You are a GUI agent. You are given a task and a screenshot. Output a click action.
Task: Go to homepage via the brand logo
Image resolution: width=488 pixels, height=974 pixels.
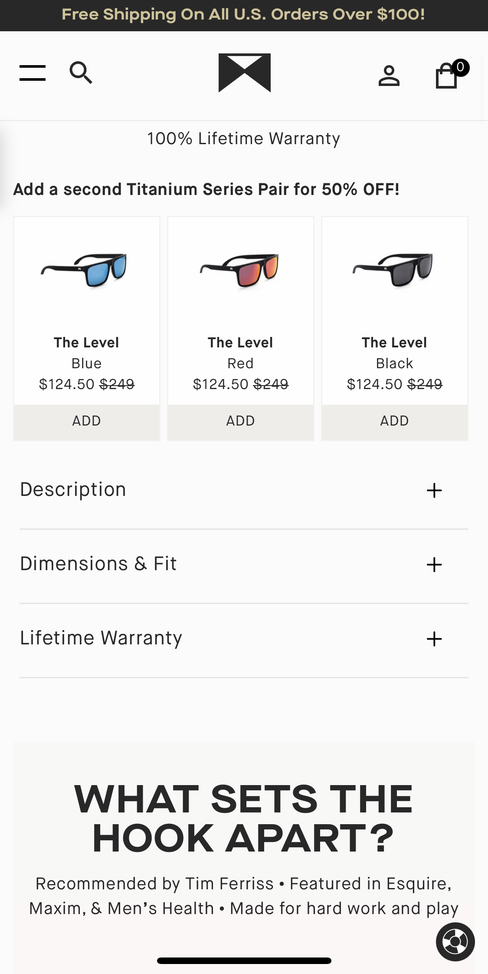pyautogui.click(x=244, y=73)
